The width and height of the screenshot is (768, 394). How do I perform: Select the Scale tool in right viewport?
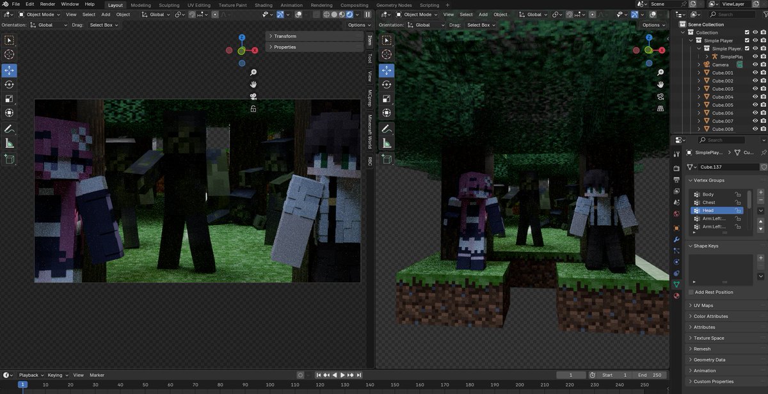coord(386,98)
